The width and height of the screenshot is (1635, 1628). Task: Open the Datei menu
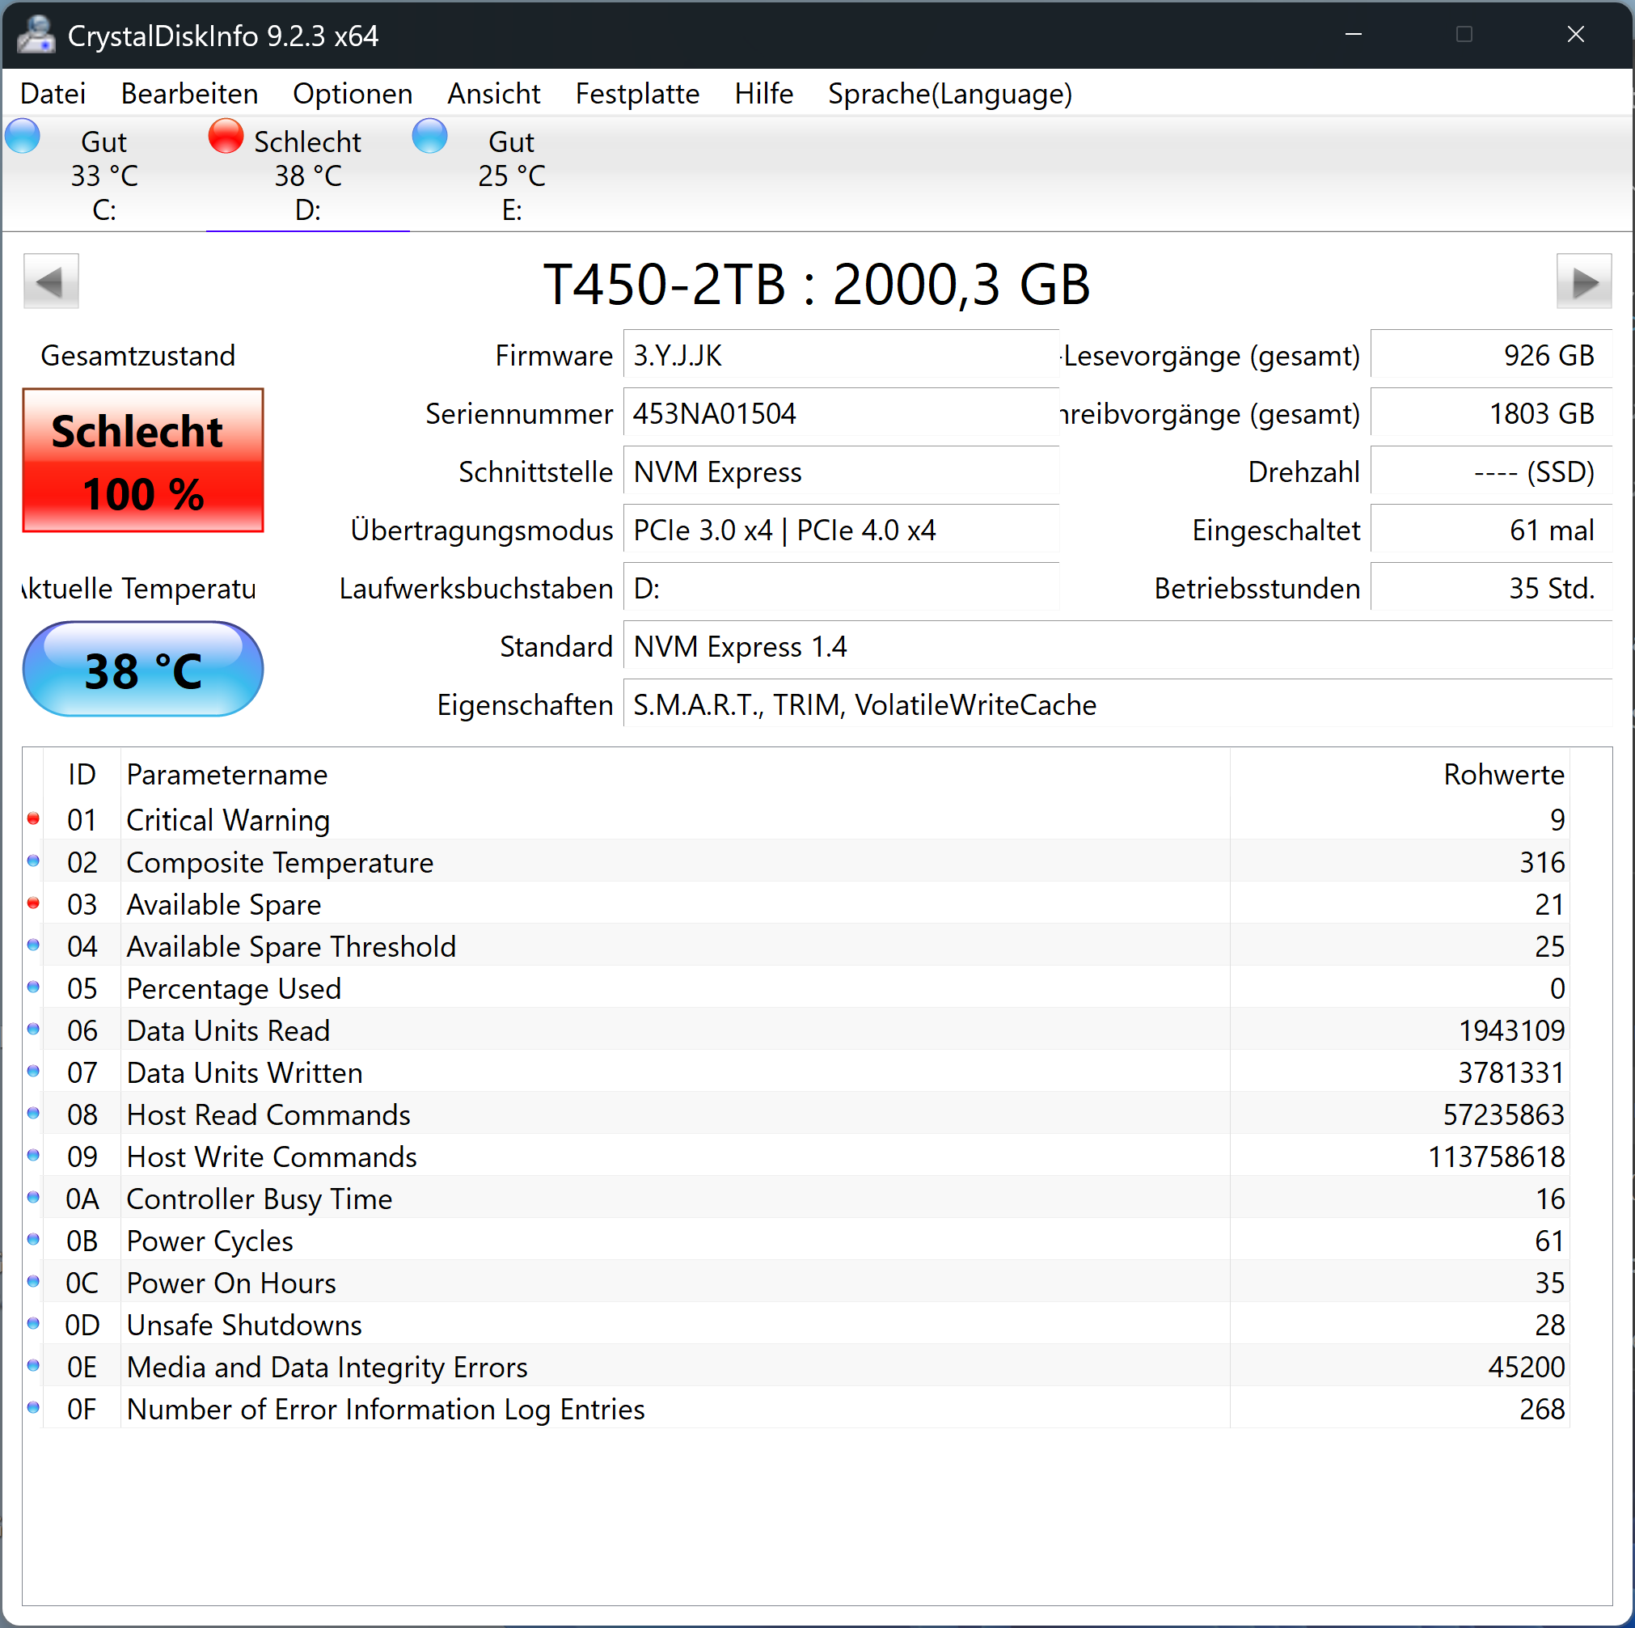point(53,93)
